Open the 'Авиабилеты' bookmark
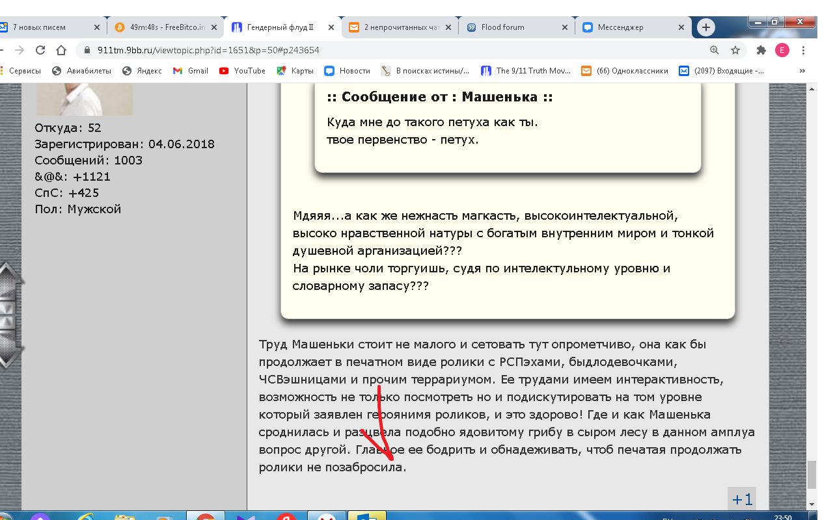 coord(81,71)
